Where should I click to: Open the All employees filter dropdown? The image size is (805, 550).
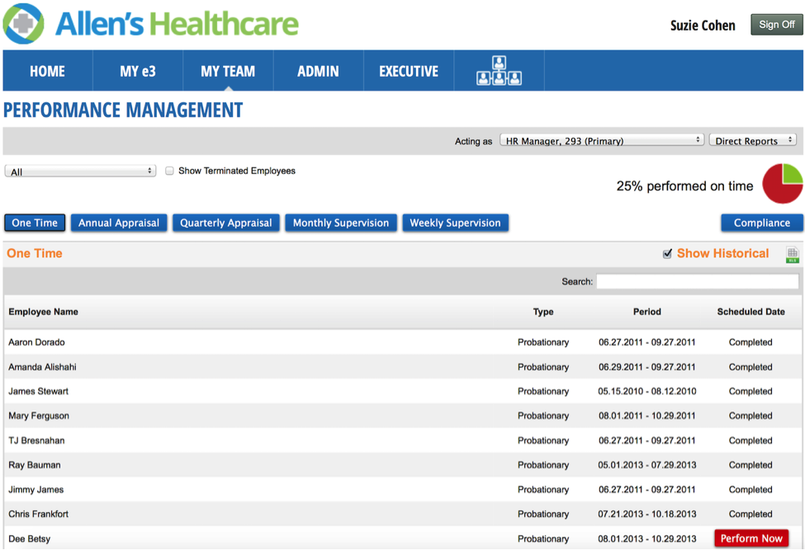tap(79, 170)
